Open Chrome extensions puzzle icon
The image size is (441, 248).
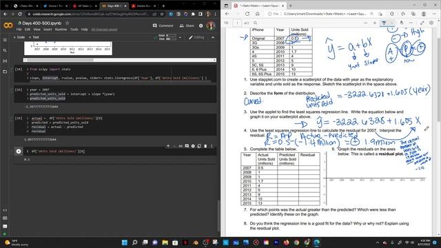(193, 14)
